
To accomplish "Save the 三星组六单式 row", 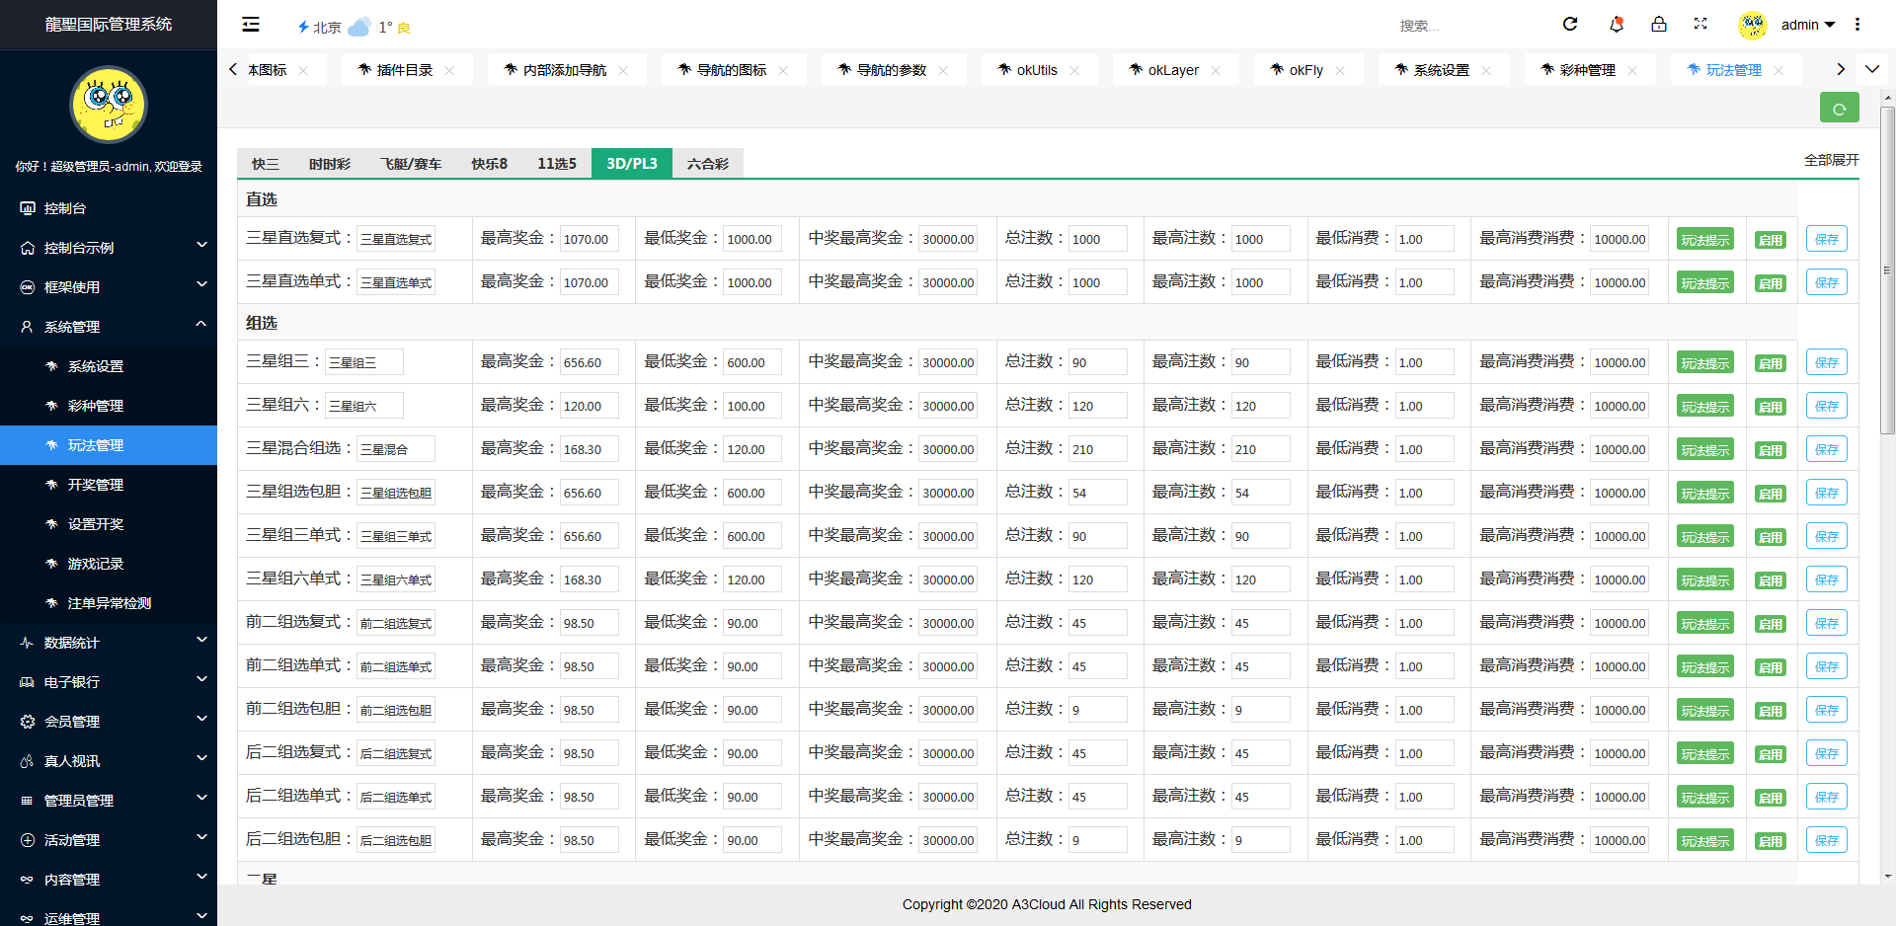I will [x=1827, y=579].
